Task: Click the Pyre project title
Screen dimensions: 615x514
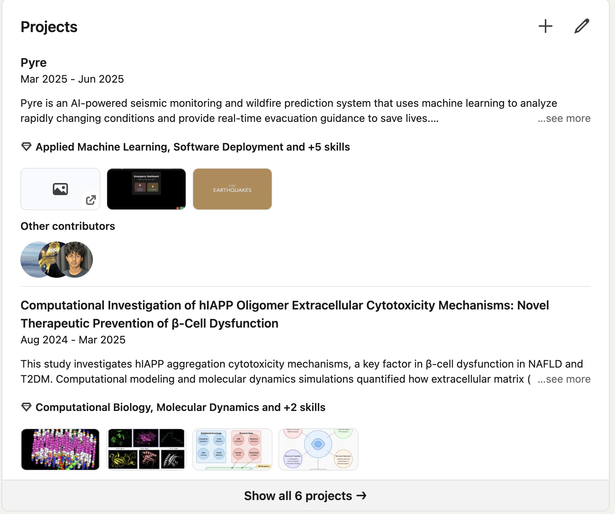Action: [x=34, y=63]
